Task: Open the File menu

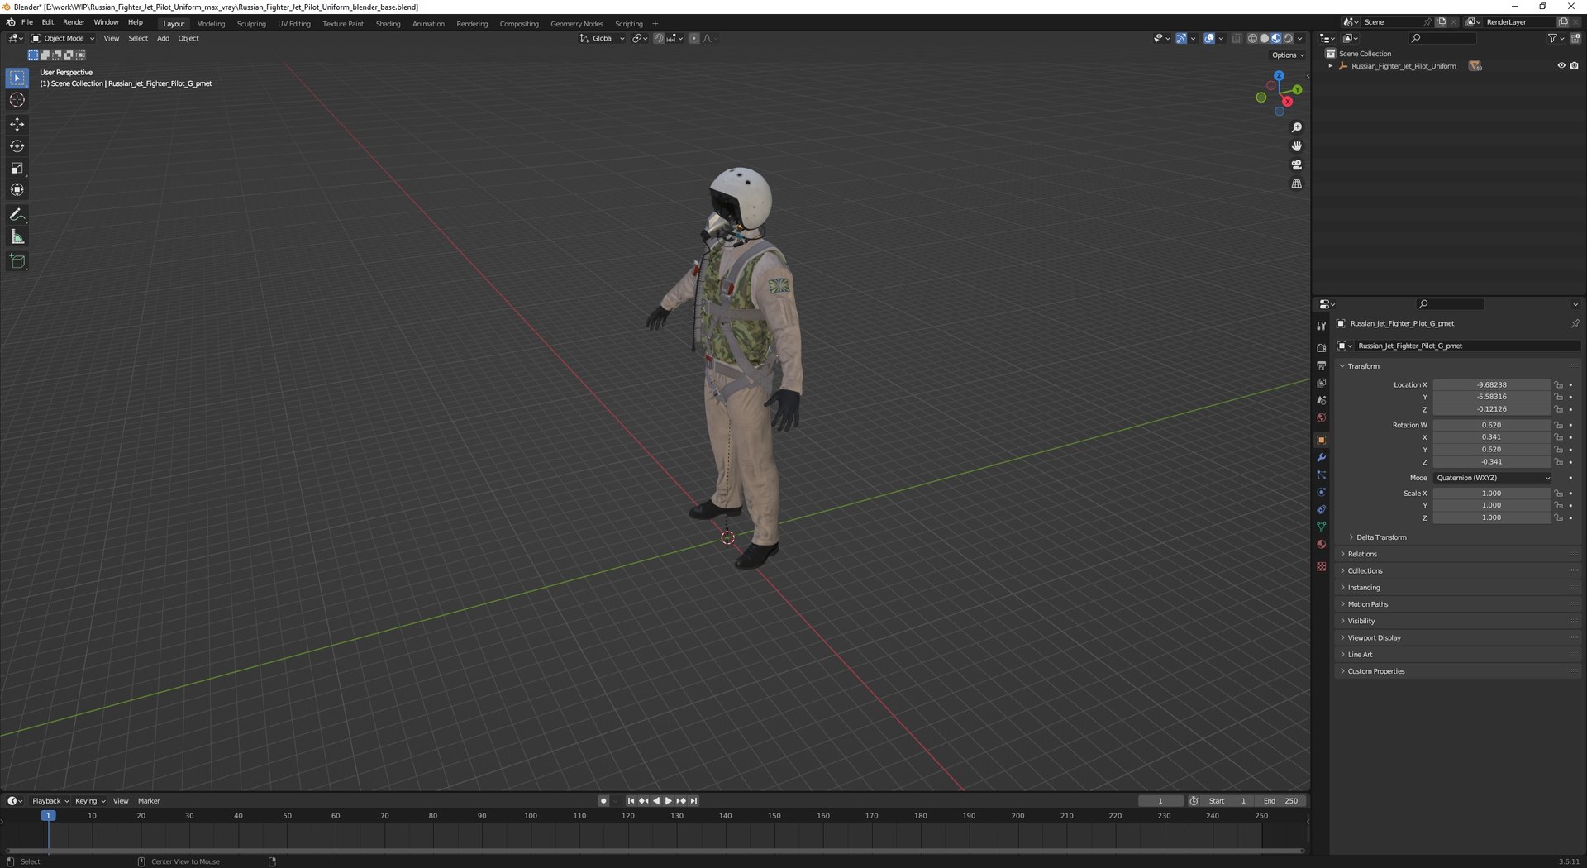Action: pos(27,22)
